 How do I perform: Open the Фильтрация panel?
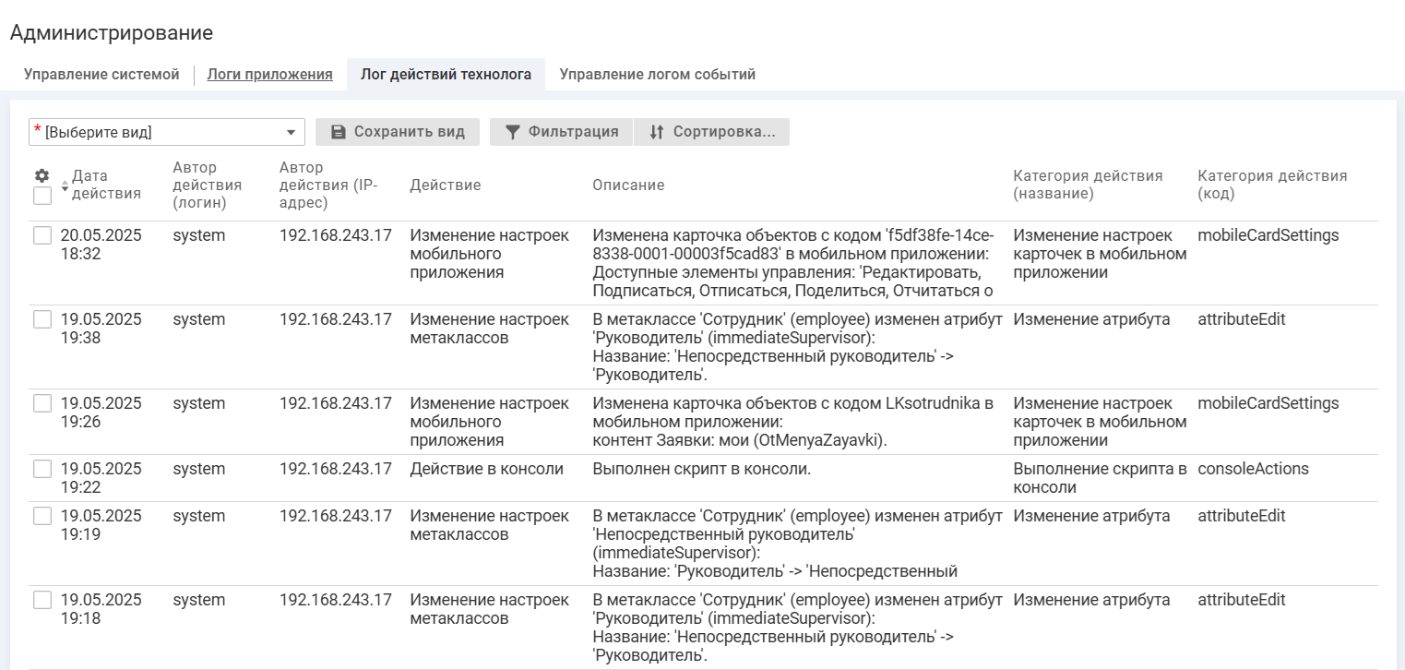click(561, 132)
